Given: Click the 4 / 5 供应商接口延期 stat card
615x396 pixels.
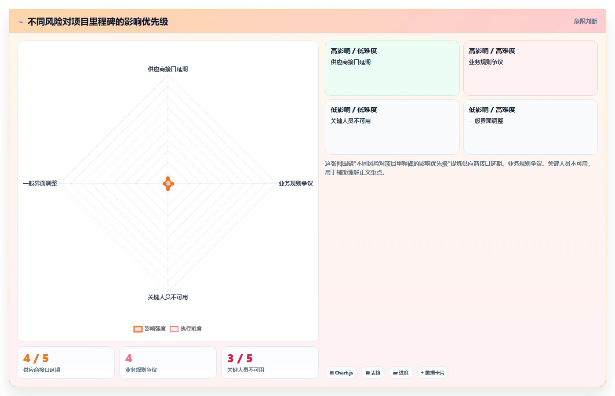Looking at the screenshot, I should [66, 363].
